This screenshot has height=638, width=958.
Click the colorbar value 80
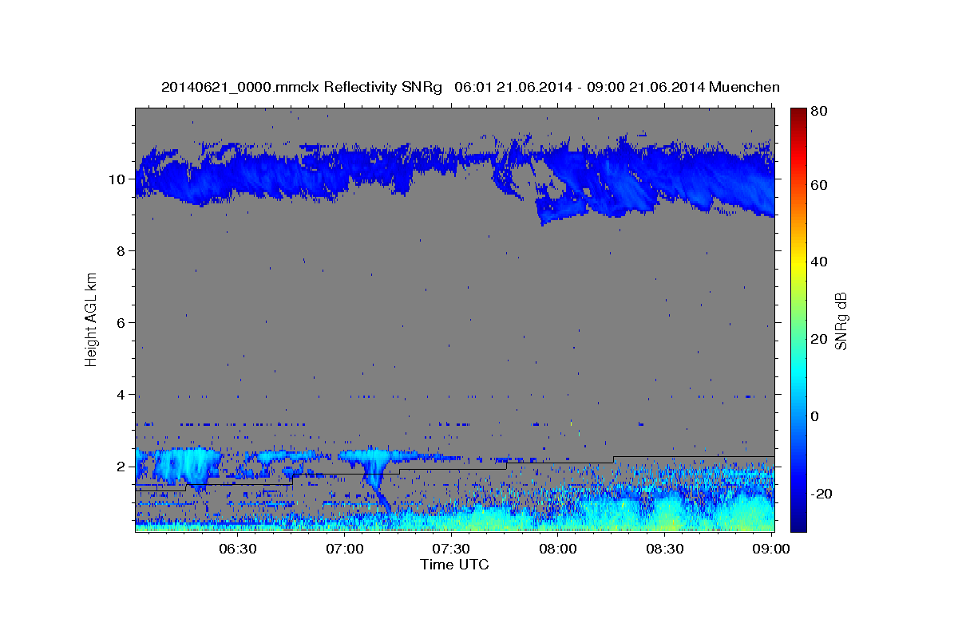pyautogui.click(x=819, y=112)
